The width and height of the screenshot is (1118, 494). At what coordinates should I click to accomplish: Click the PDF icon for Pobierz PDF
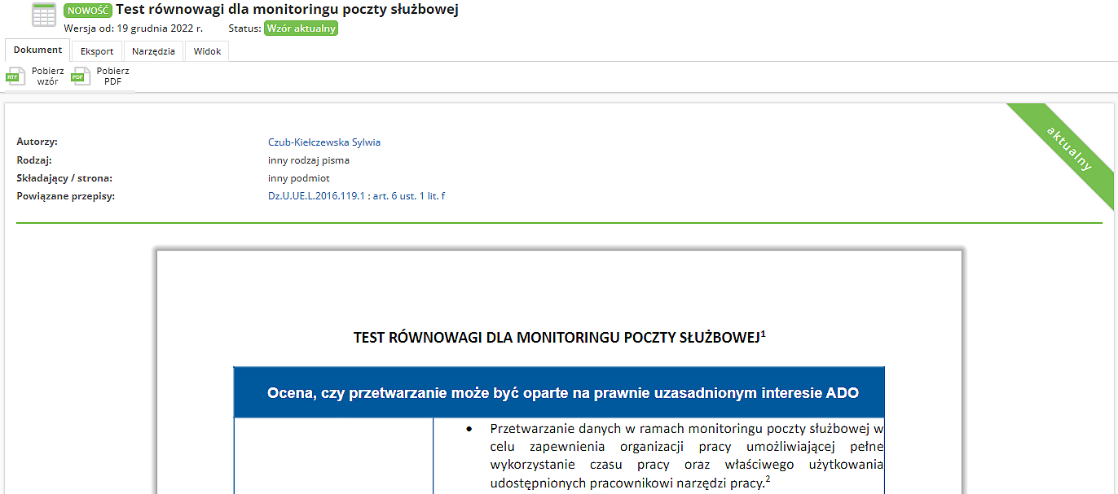pos(78,77)
